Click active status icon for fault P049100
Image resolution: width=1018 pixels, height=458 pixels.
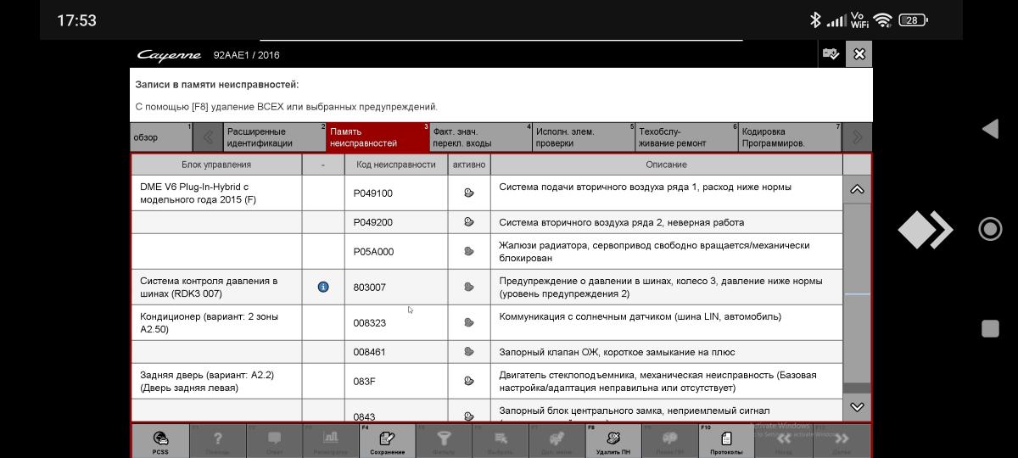[x=469, y=193]
